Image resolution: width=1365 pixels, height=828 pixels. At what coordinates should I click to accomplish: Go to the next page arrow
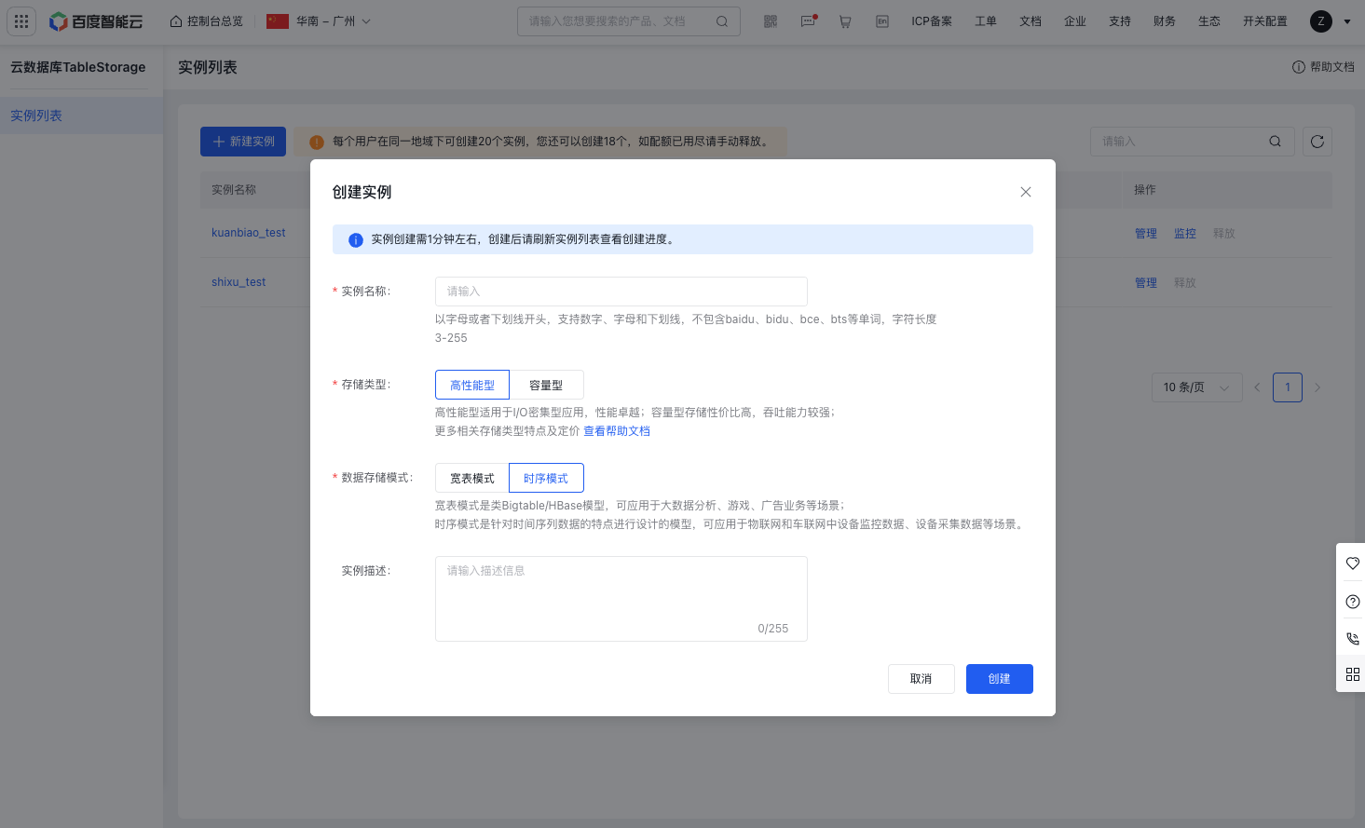click(x=1317, y=387)
